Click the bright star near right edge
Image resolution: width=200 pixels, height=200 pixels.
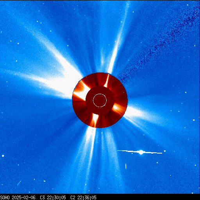click(x=194, y=120)
